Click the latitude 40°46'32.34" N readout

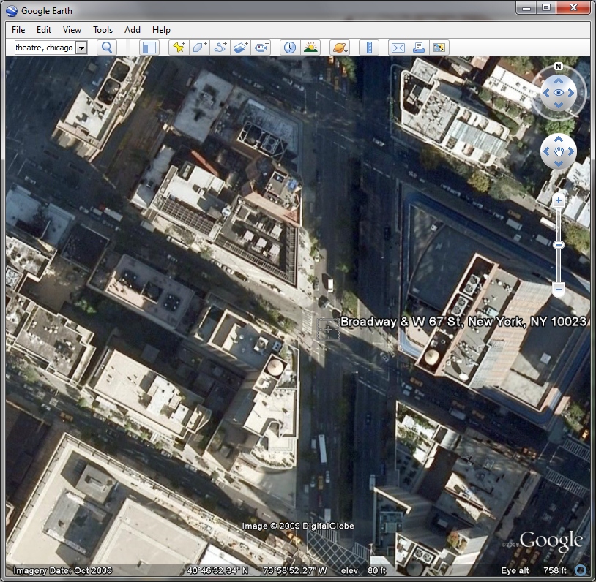(x=217, y=570)
